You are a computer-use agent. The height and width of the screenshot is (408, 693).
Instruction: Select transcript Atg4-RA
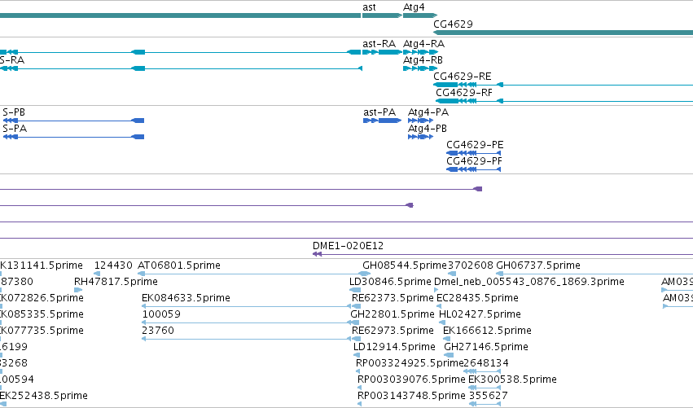pyautogui.click(x=423, y=44)
